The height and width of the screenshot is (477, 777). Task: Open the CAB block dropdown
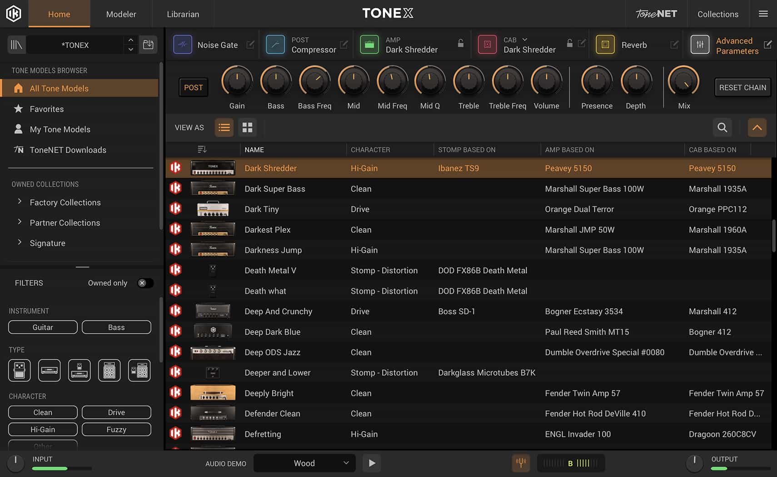(524, 40)
